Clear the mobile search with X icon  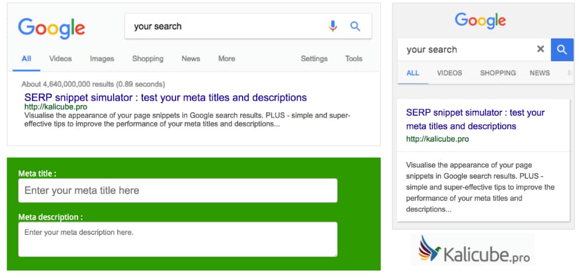click(540, 50)
